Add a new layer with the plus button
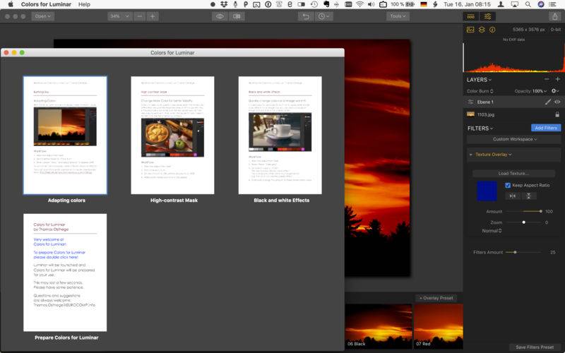This screenshot has width=565, height=353. [x=557, y=79]
